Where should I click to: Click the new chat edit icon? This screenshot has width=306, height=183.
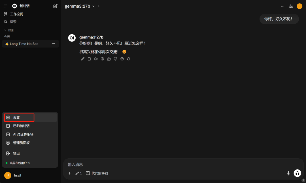(x=55, y=6)
